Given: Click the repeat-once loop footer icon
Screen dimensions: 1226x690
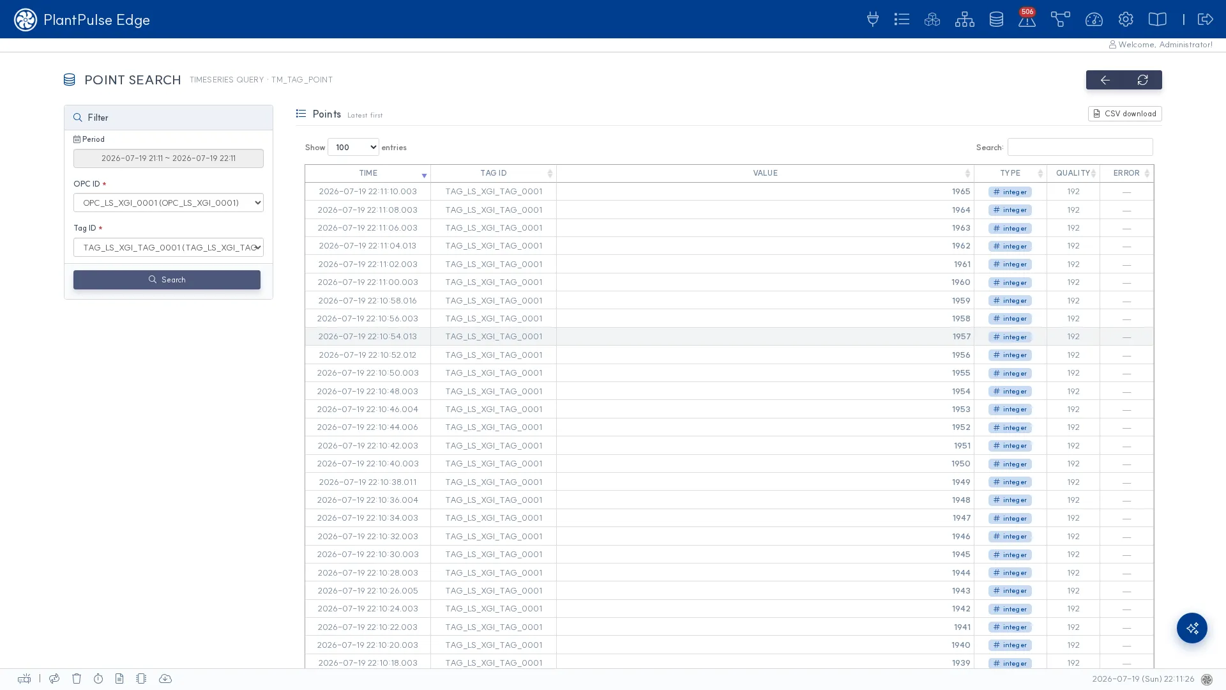Looking at the screenshot, I should point(54,678).
